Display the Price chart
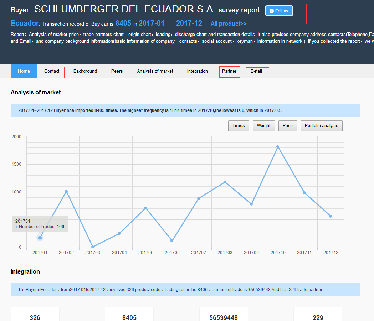Screen dimensions: 374x321 click(288, 126)
